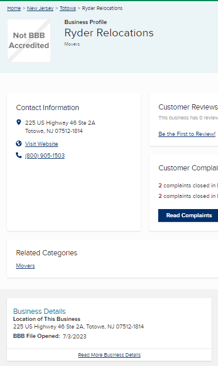Click Read More Business Details link

tap(110, 355)
